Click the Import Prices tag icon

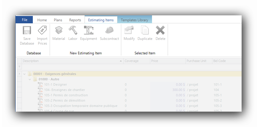coord(42,30)
